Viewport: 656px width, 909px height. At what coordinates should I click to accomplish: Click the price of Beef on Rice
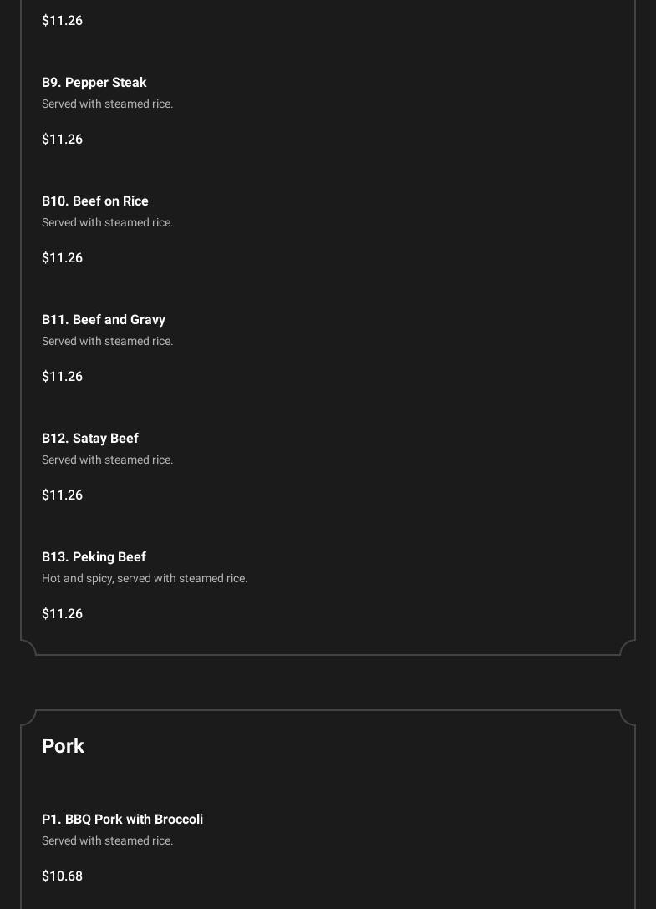[x=62, y=257]
